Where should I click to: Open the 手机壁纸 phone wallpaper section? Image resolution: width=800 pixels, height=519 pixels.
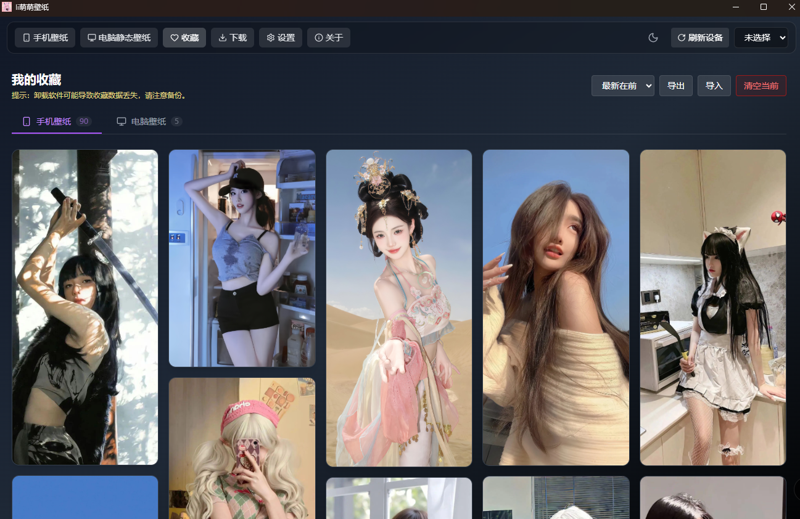(45, 38)
